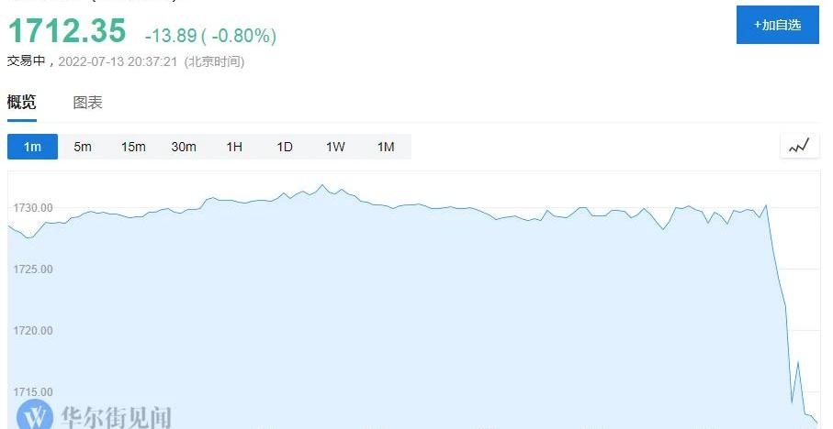Switch to the 1D daily view
This screenshot has height=429, width=833.
click(x=285, y=147)
